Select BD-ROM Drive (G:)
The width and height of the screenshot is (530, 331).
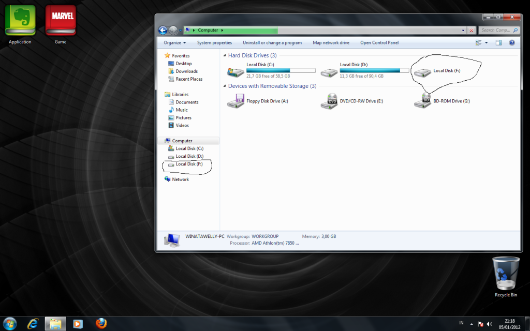pos(442,101)
